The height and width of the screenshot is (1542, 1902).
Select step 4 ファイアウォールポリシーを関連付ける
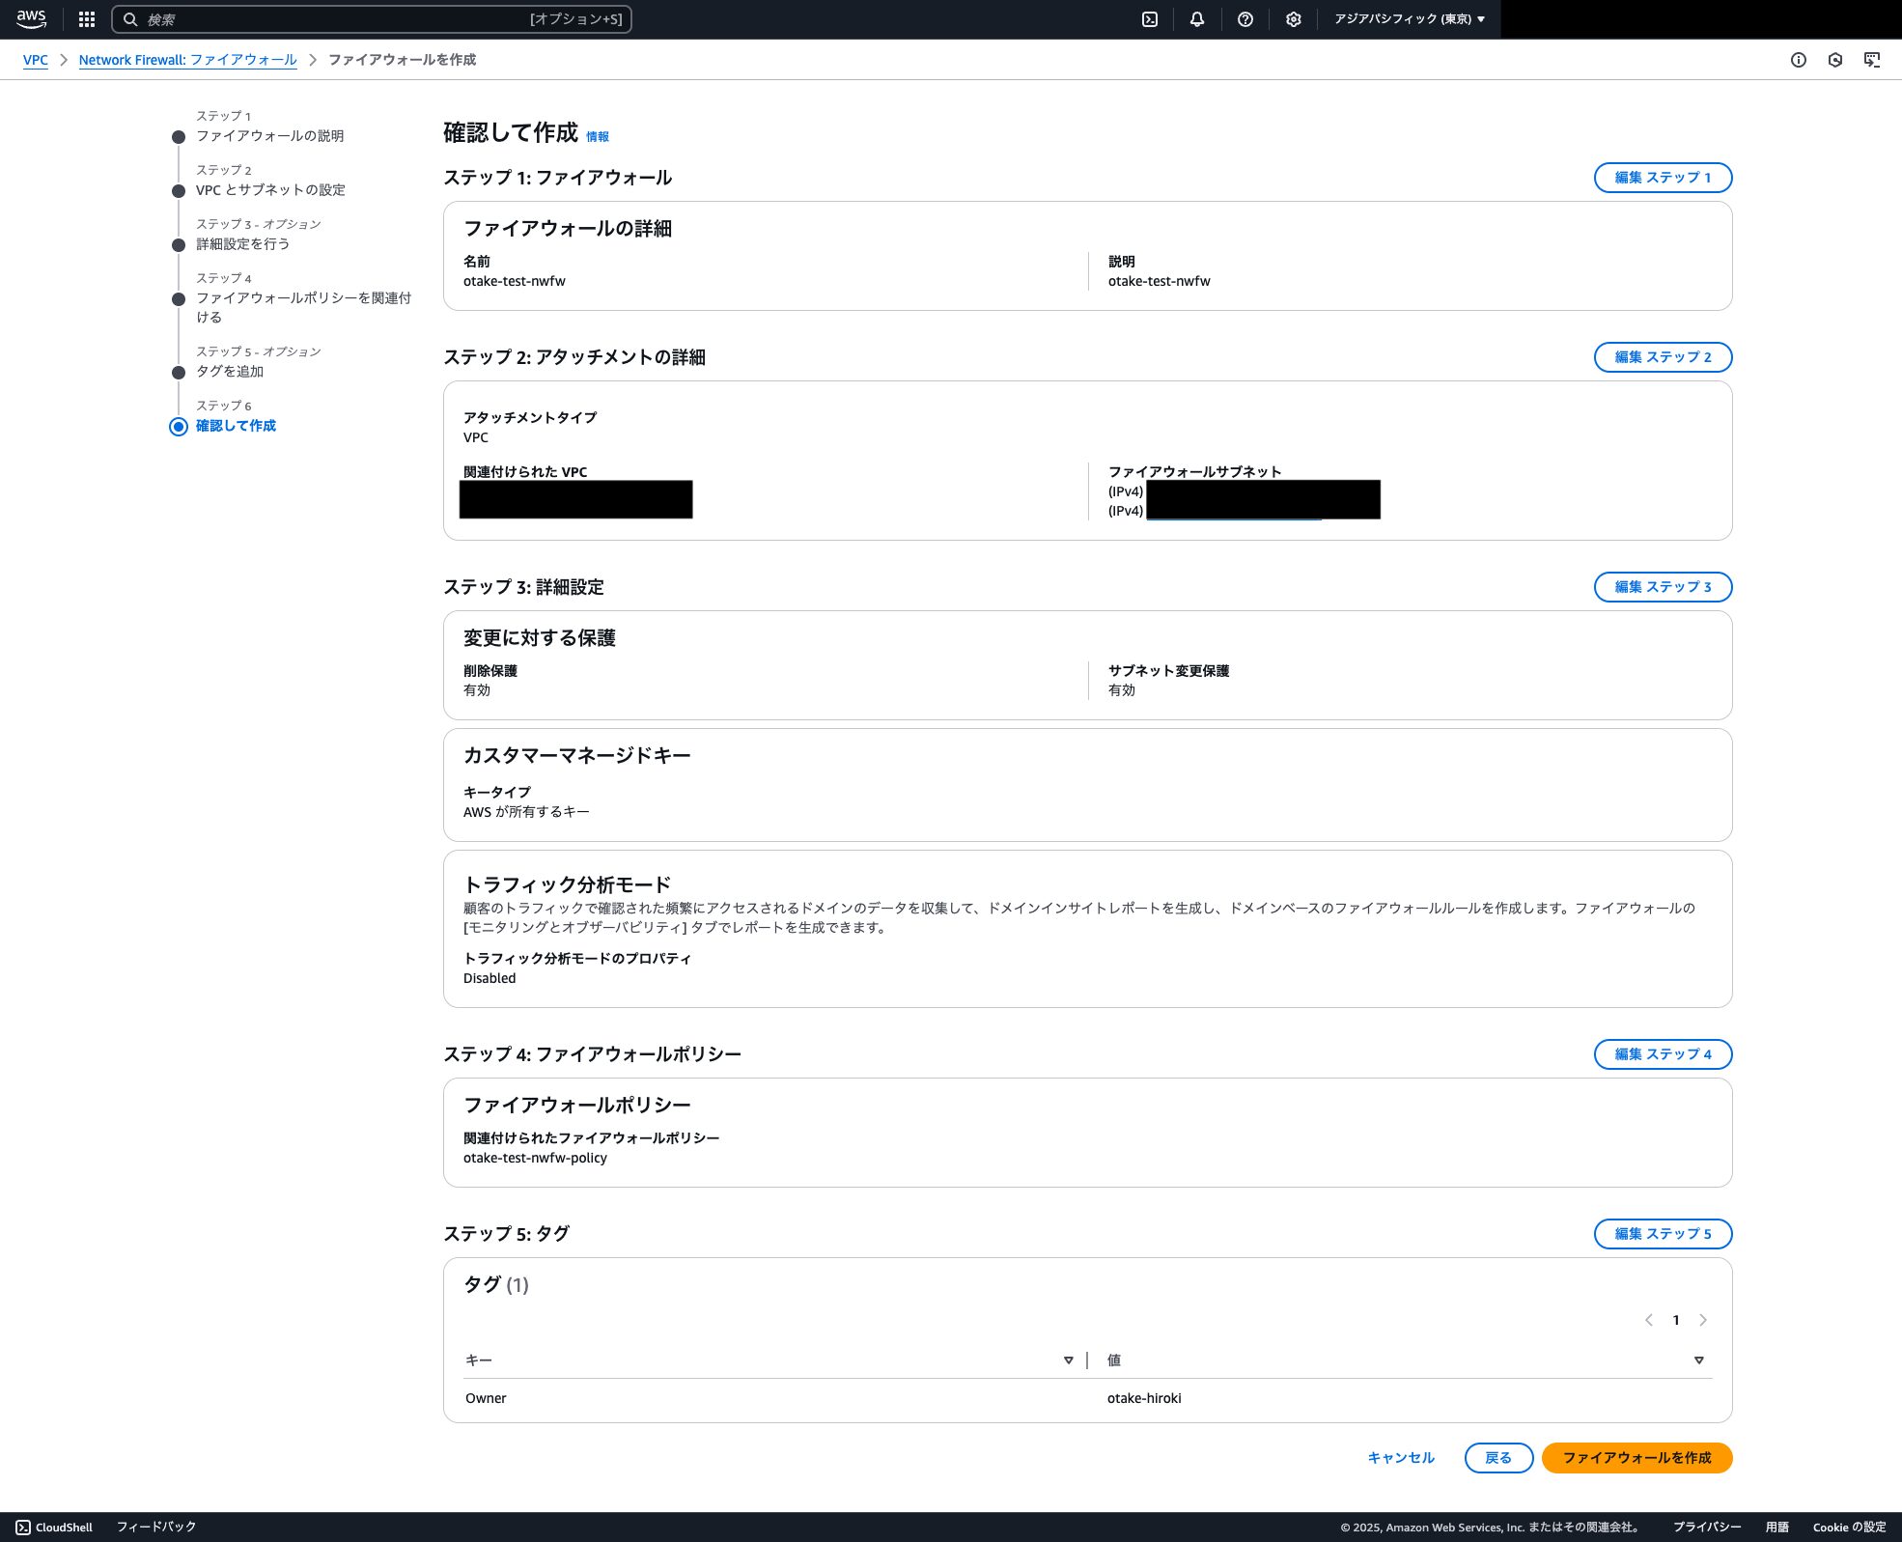pyautogui.click(x=303, y=307)
